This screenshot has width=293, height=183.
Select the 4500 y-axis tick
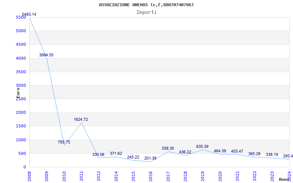(21, 45)
